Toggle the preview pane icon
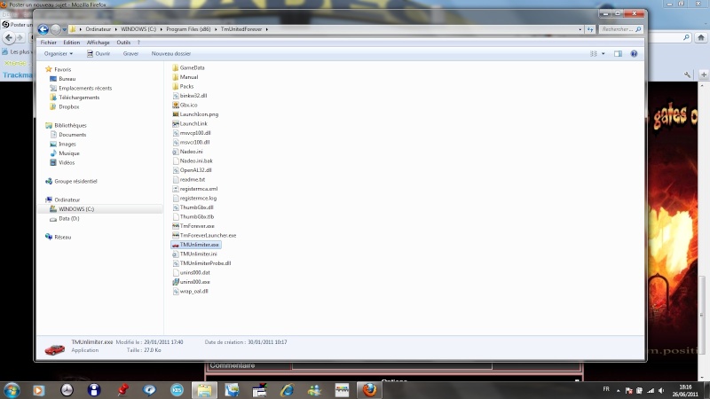 (x=618, y=54)
